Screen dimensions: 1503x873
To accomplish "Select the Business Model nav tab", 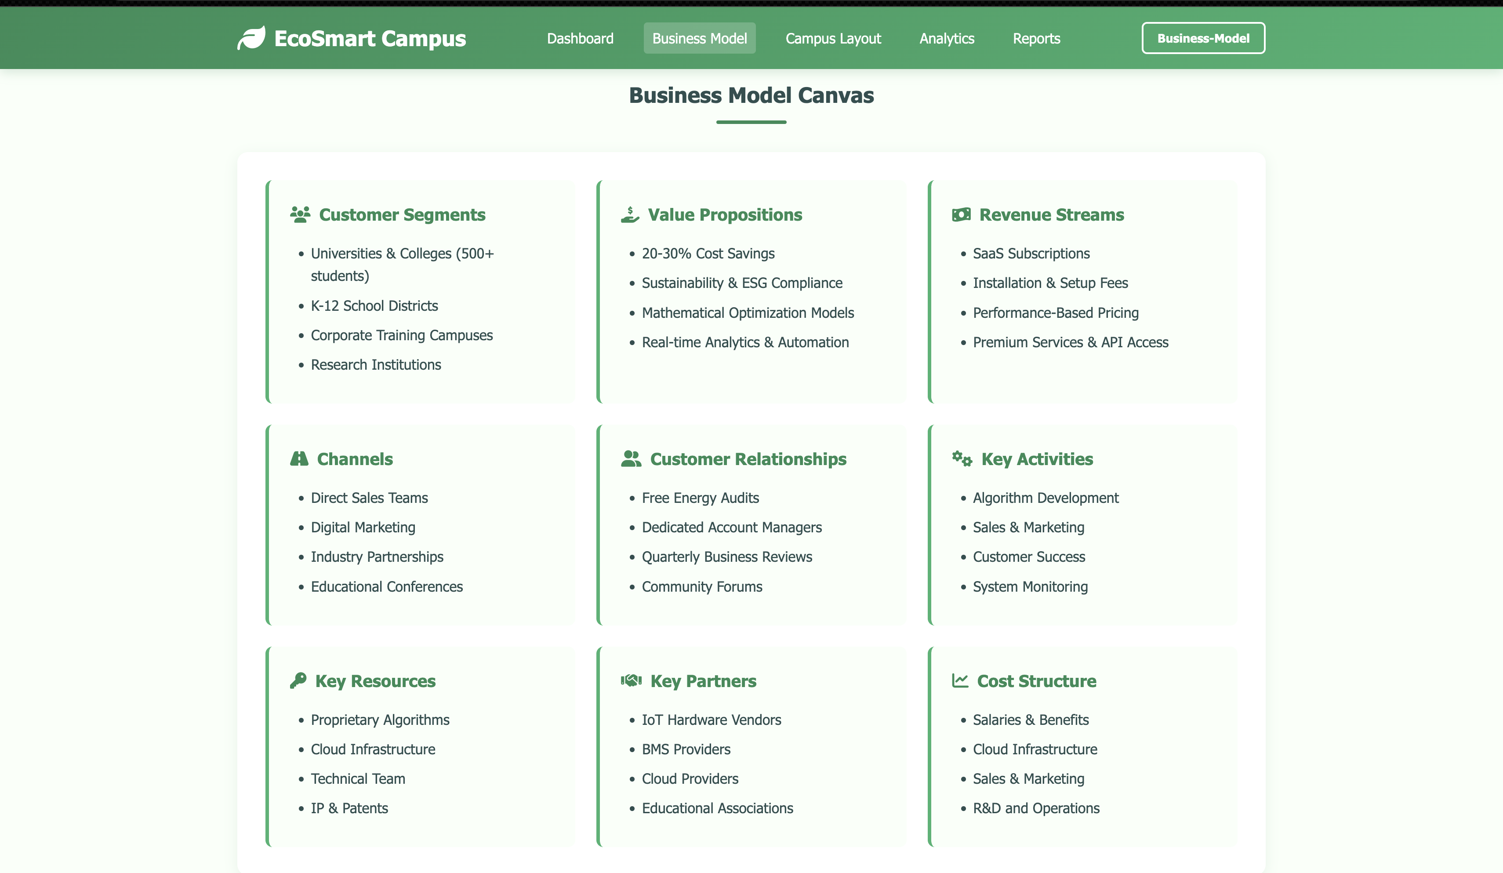I will pos(699,39).
